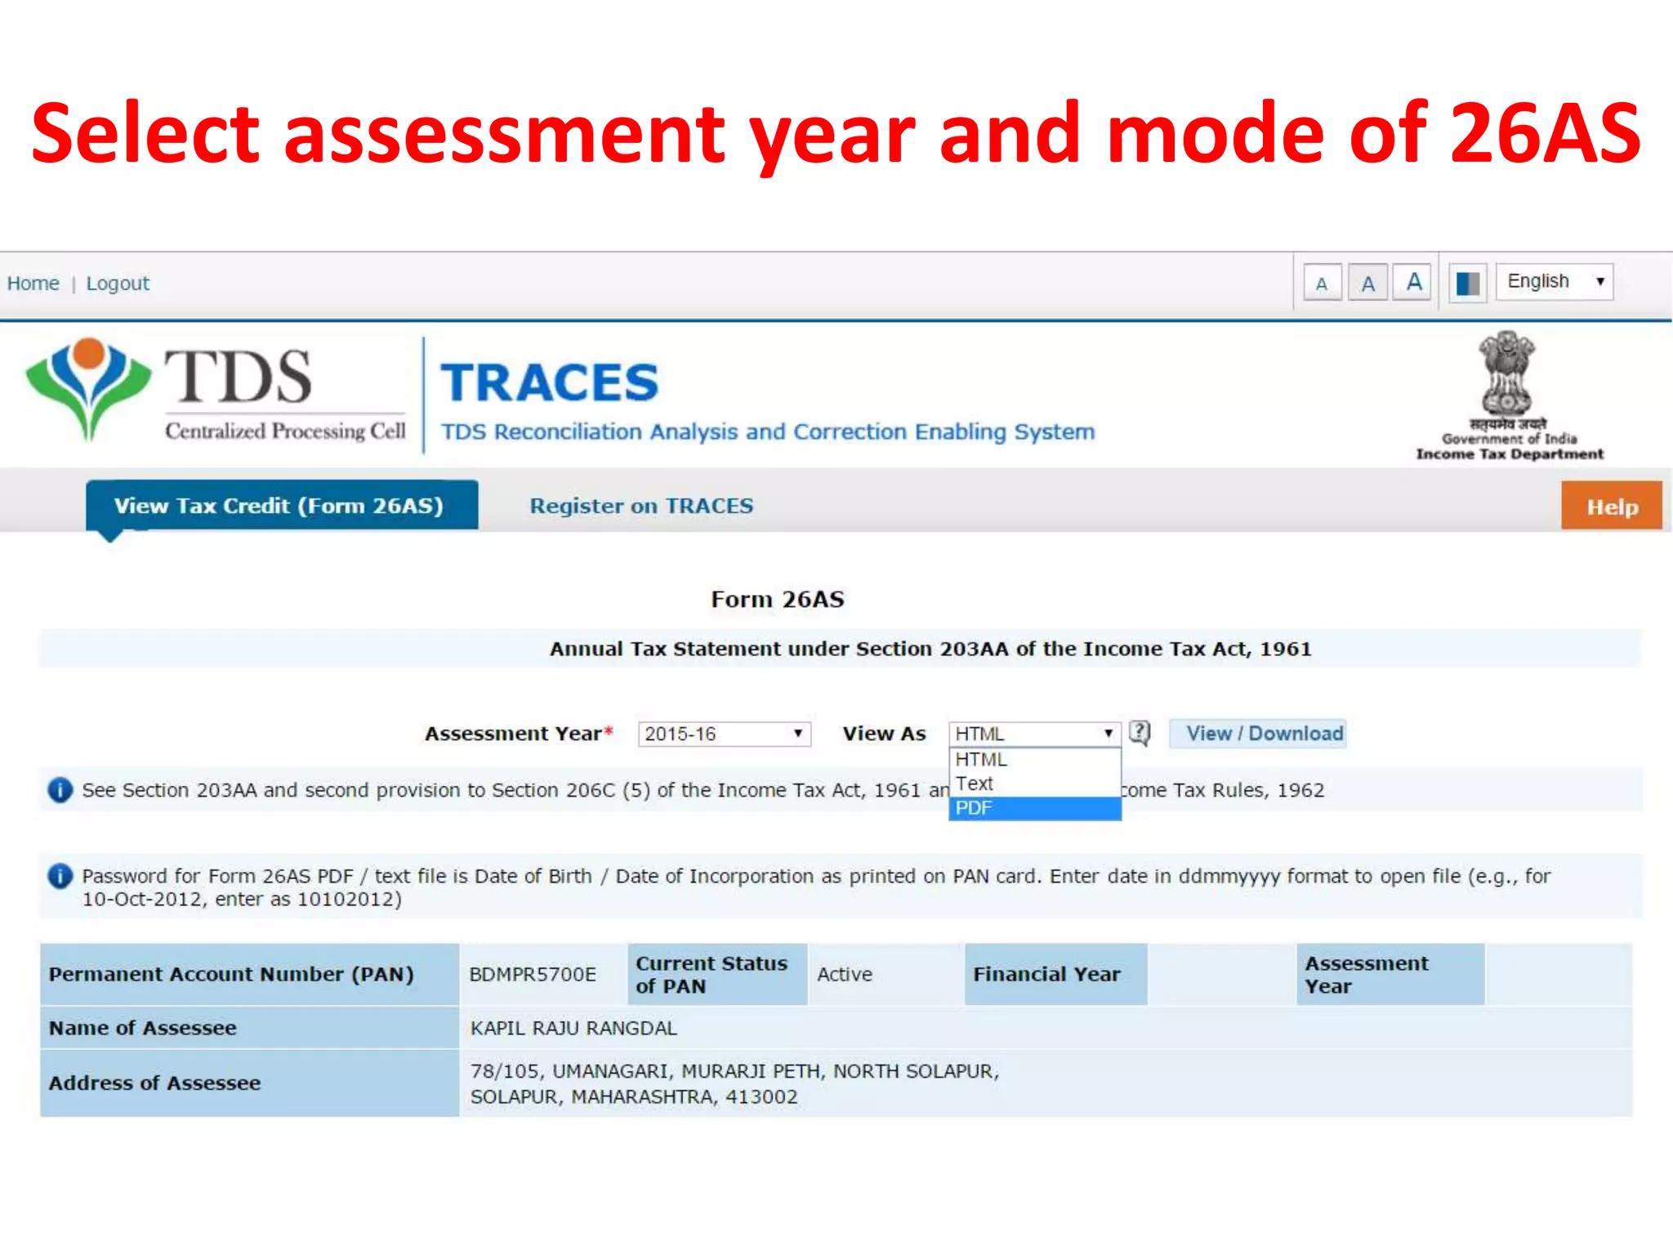Viewport: 1673px width, 1255px height.
Task: Click the TDS Centralized Processing Cell logo
Action: click(216, 392)
